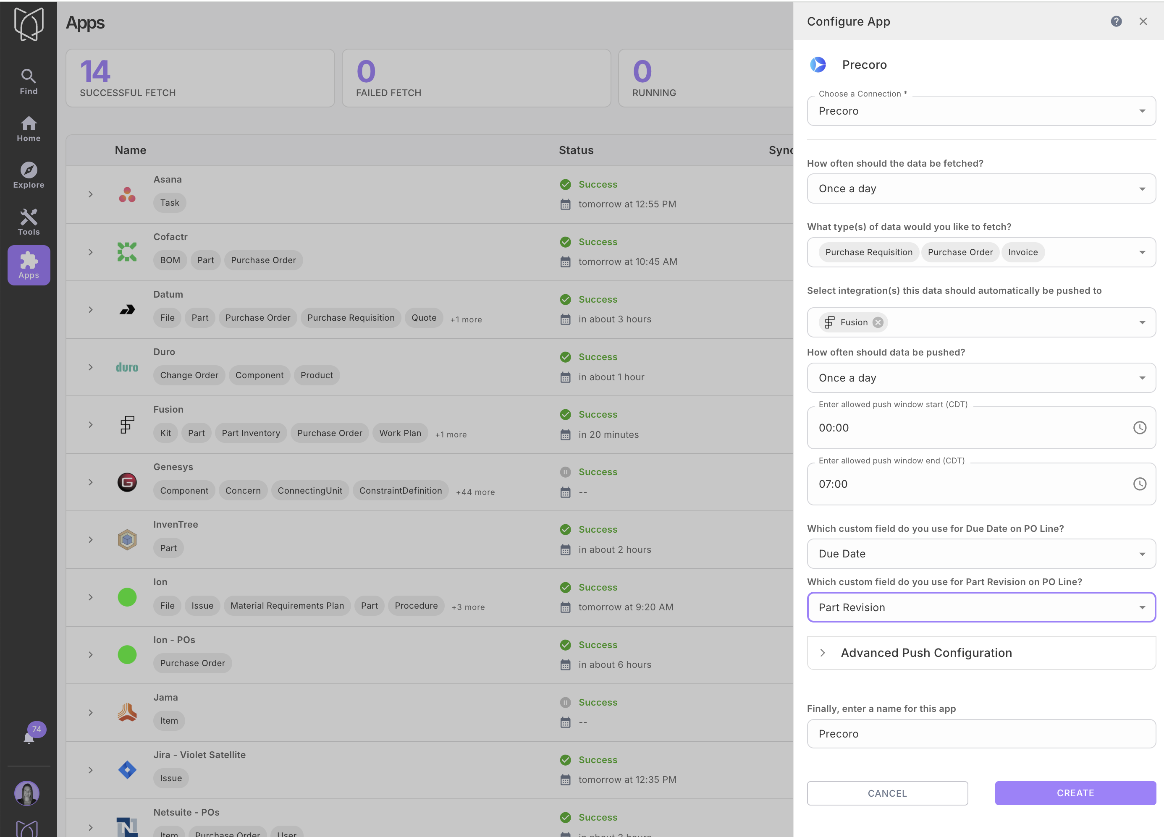Click the Name column header
1164x837 pixels.
[130, 150]
